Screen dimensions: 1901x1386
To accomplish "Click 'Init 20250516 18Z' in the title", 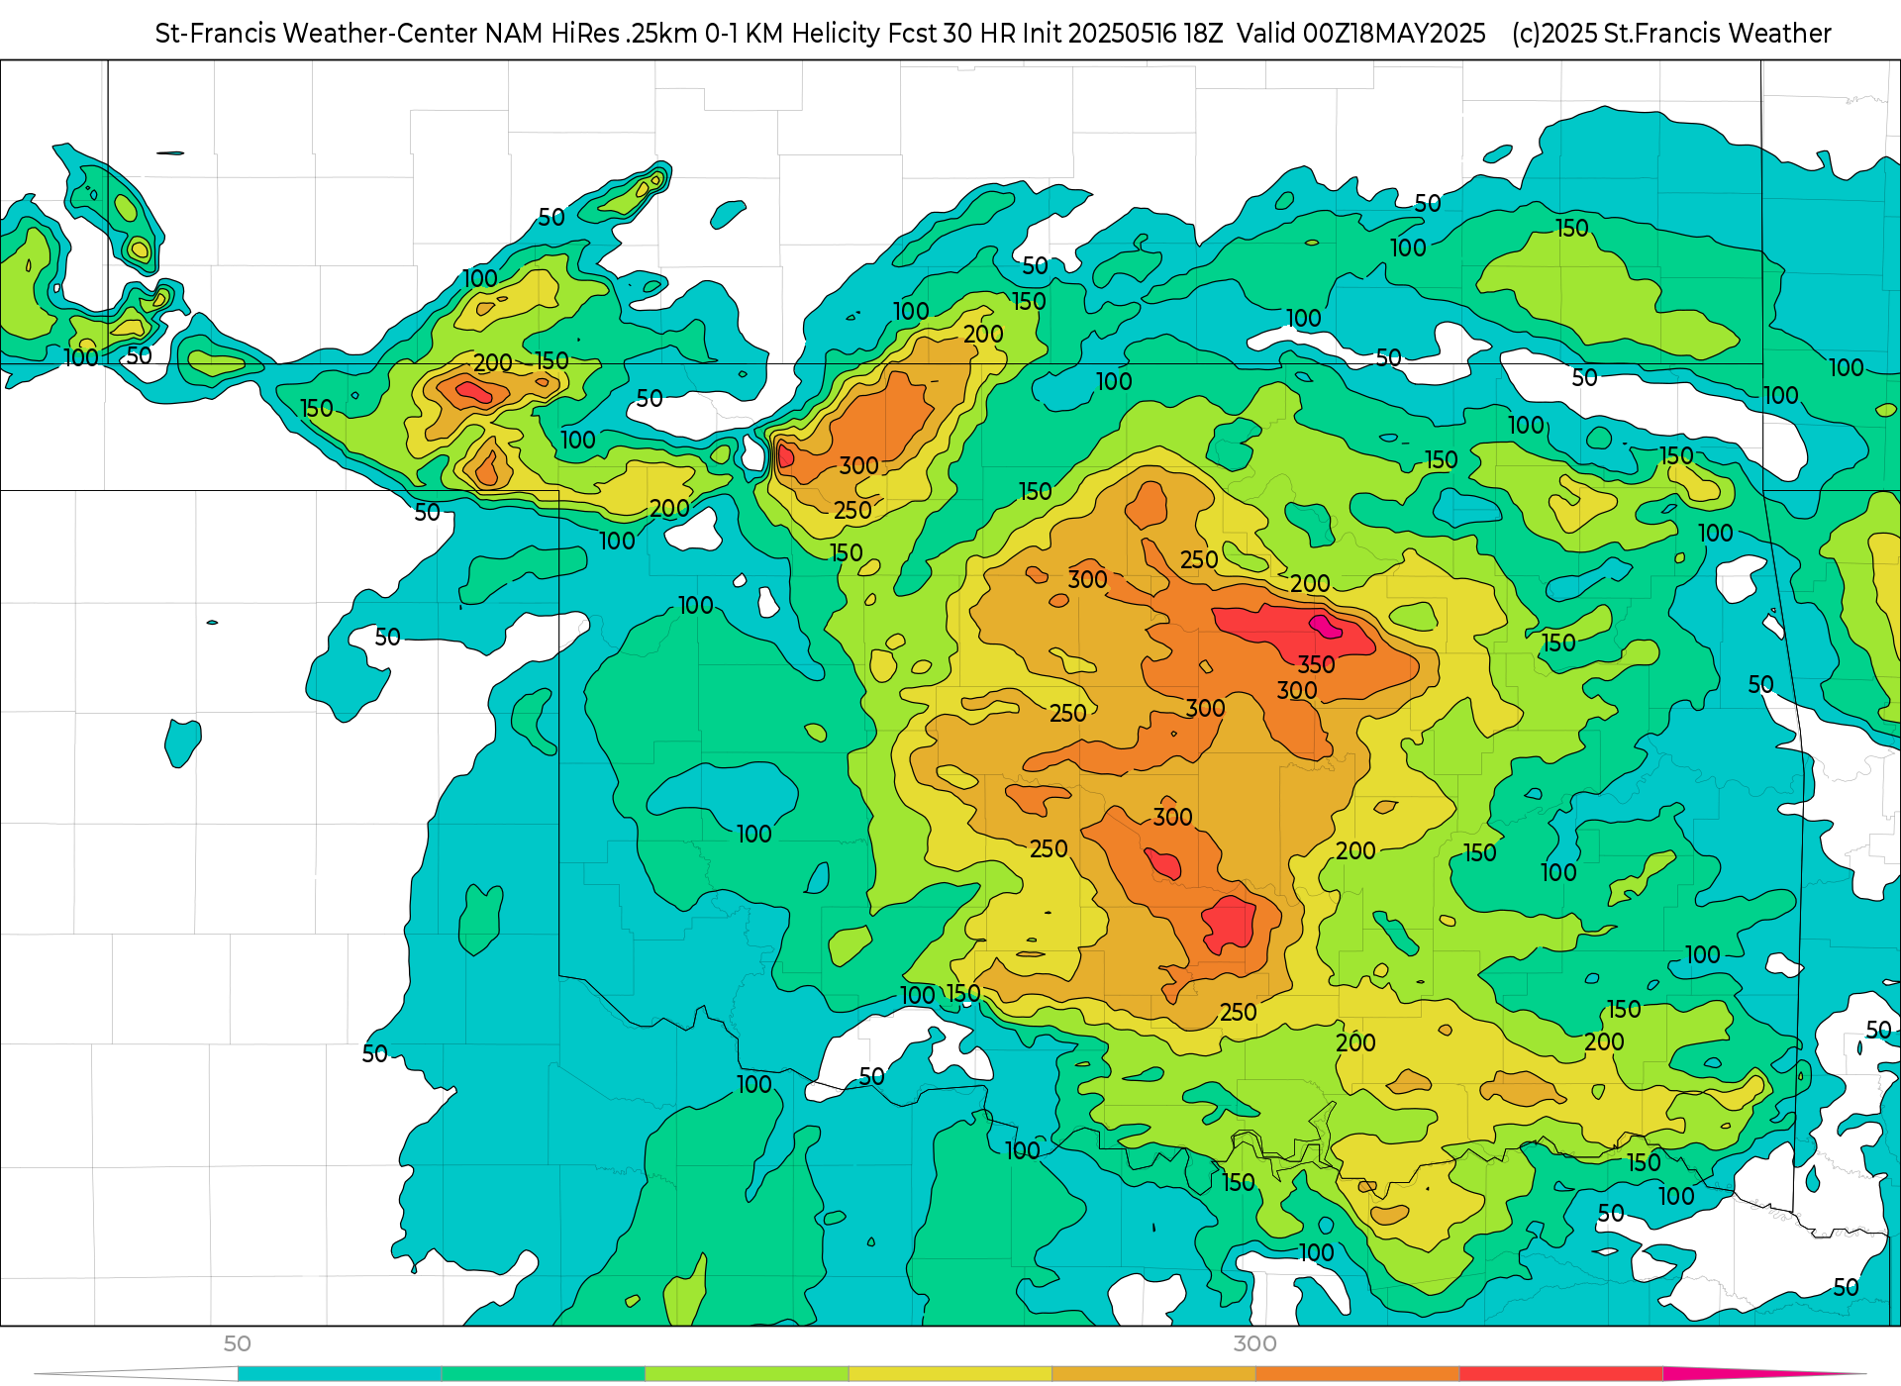I will coord(1123,34).
